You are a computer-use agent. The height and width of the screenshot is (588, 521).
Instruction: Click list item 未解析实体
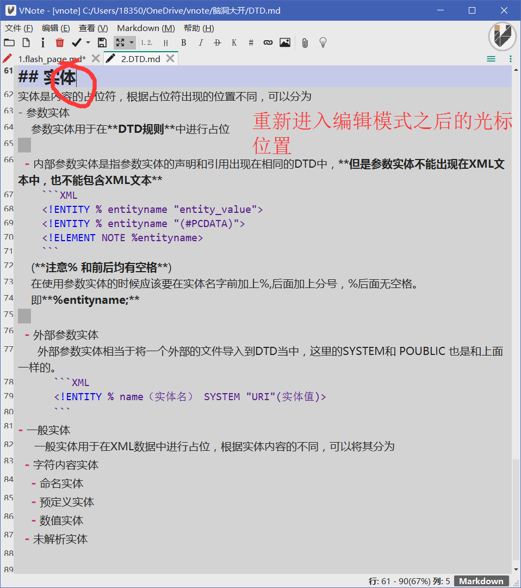(x=60, y=539)
